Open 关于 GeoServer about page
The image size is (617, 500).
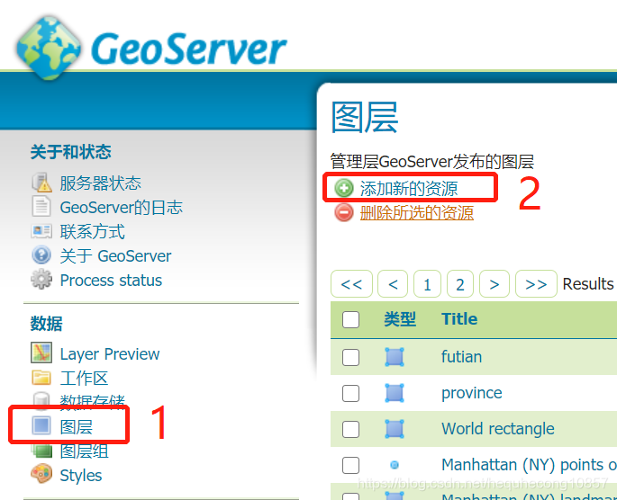115,256
